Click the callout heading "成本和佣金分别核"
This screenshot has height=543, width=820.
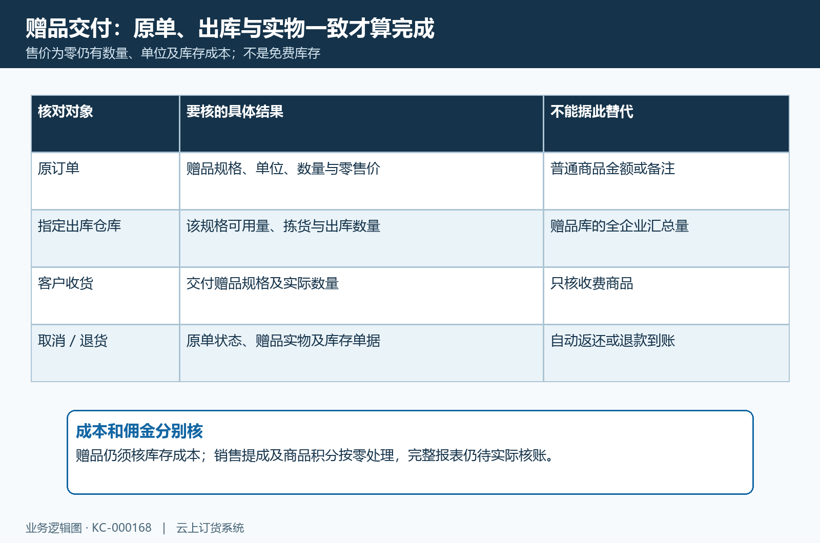[x=139, y=431]
